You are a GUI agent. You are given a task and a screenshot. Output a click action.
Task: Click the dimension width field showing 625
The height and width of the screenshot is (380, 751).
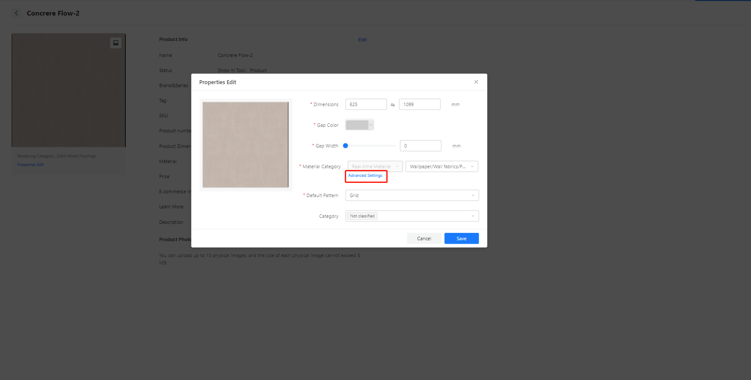pos(366,104)
